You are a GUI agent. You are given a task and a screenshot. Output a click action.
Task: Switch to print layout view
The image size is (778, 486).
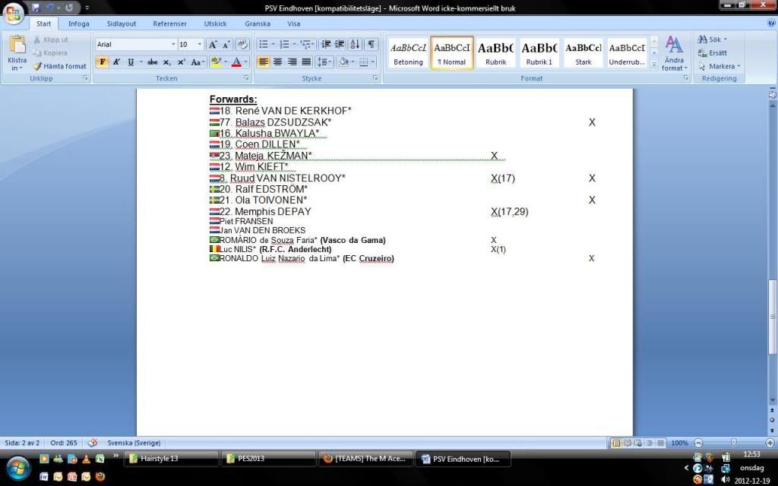click(616, 443)
